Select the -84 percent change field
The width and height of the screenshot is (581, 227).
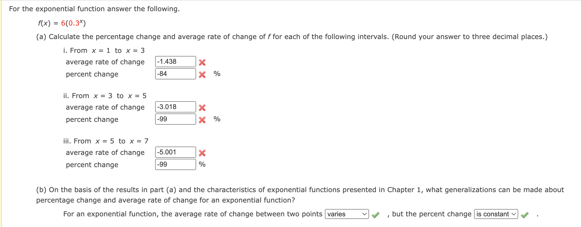pos(175,74)
